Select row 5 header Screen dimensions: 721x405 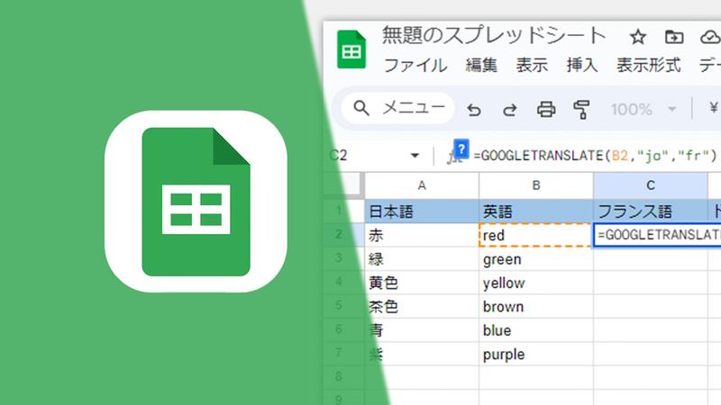pos(339,306)
